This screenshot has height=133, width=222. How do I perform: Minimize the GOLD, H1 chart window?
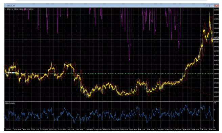[207, 6]
